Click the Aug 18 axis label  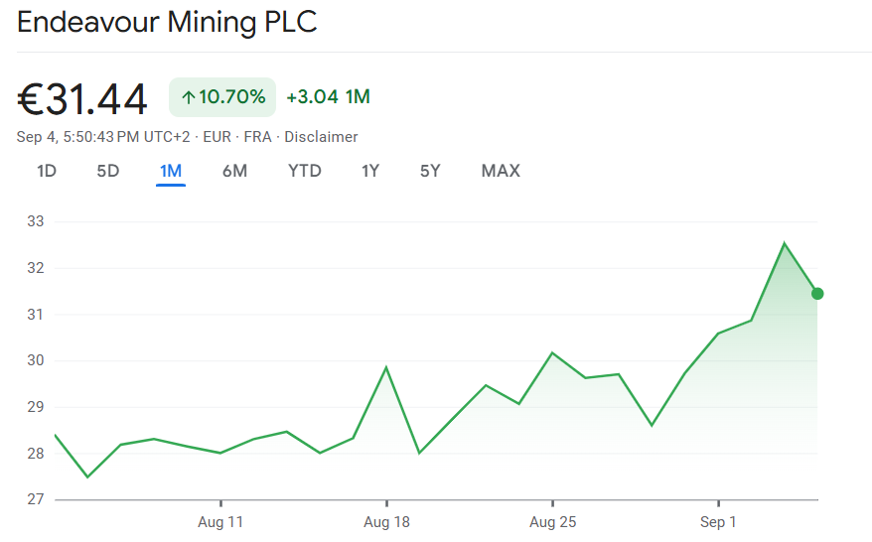coord(386,521)
